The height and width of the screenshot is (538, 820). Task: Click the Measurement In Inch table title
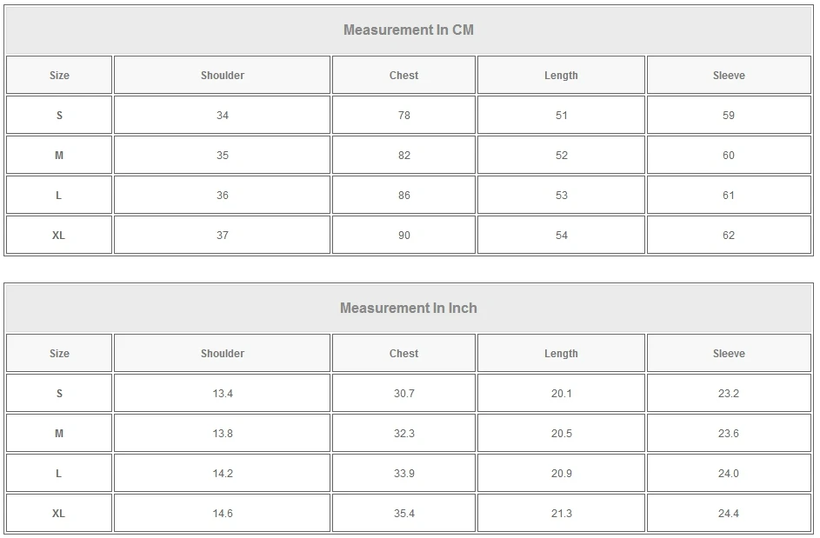click(x=408, y=309)
